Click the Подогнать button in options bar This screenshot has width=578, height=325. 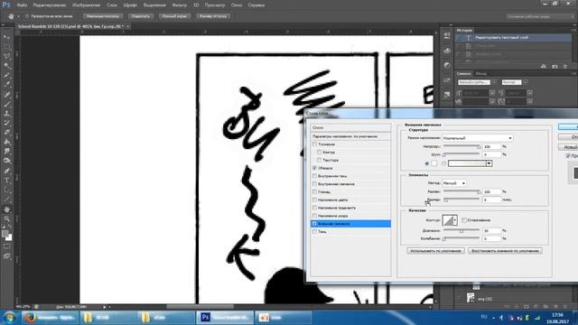141,16
